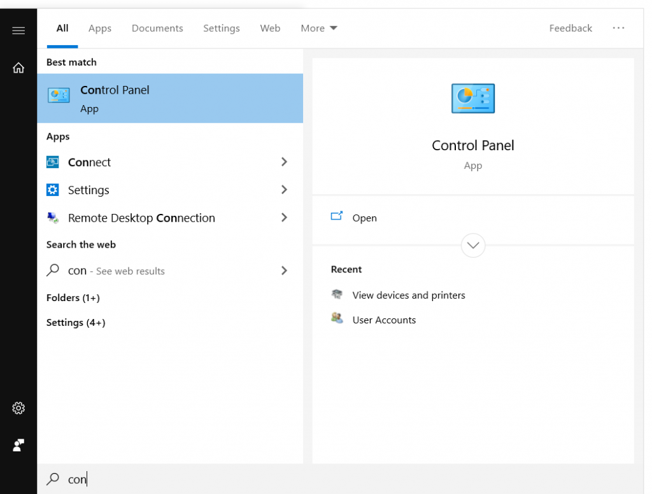Expand the con web results arrow
This screenshot has width=652, height=494.
click(x=284, y=271)
